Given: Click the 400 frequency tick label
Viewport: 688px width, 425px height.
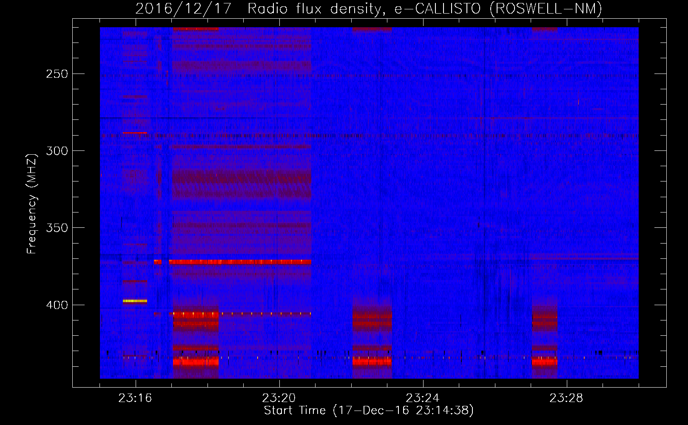Looking at the screenshot, I should [57, 305].
